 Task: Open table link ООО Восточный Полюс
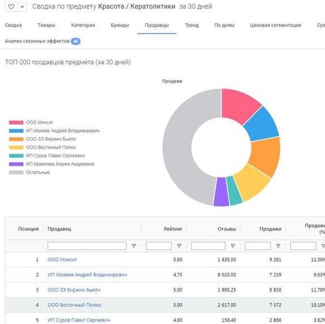click(75, 305)
